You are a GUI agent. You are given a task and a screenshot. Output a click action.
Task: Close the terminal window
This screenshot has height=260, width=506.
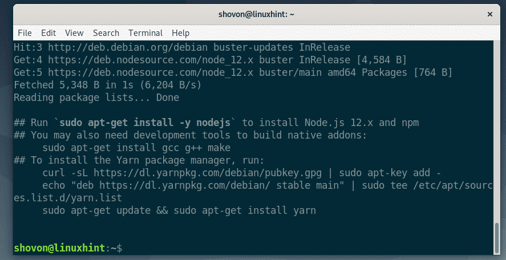point(490,13)
